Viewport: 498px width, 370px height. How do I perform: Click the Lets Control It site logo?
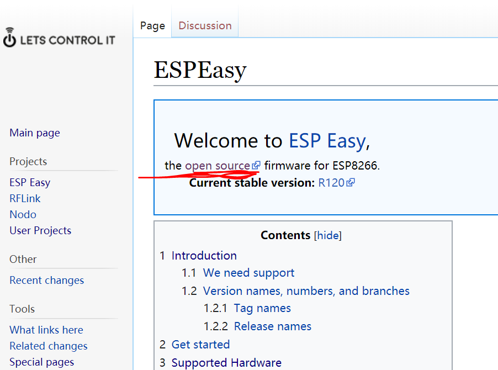pyautogui.click(x=59, y=39)
